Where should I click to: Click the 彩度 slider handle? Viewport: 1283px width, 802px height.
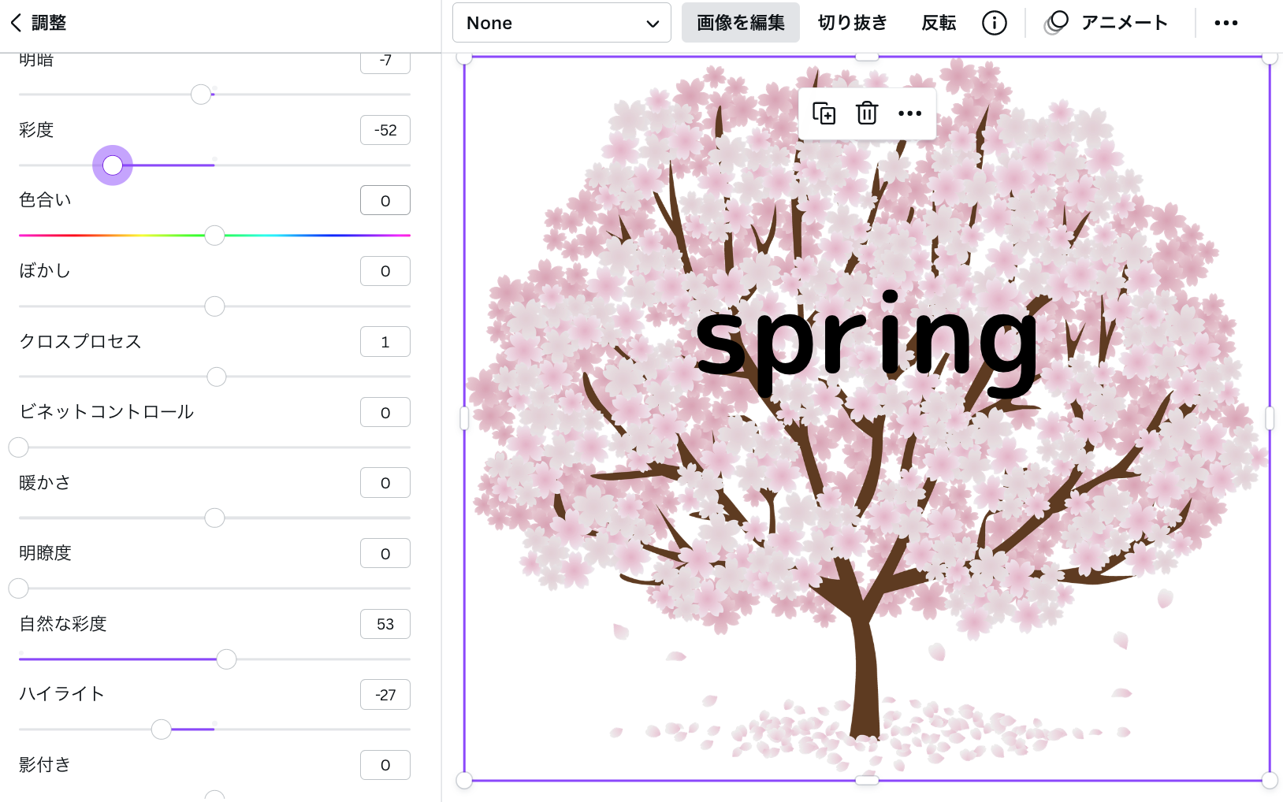113,165
